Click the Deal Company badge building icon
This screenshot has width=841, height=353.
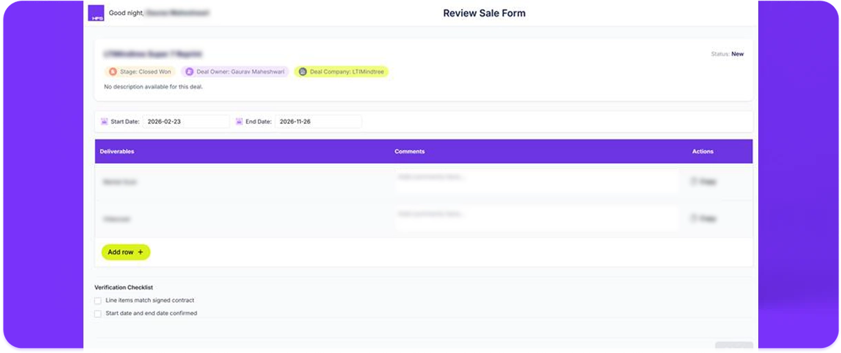pos(302,72)
